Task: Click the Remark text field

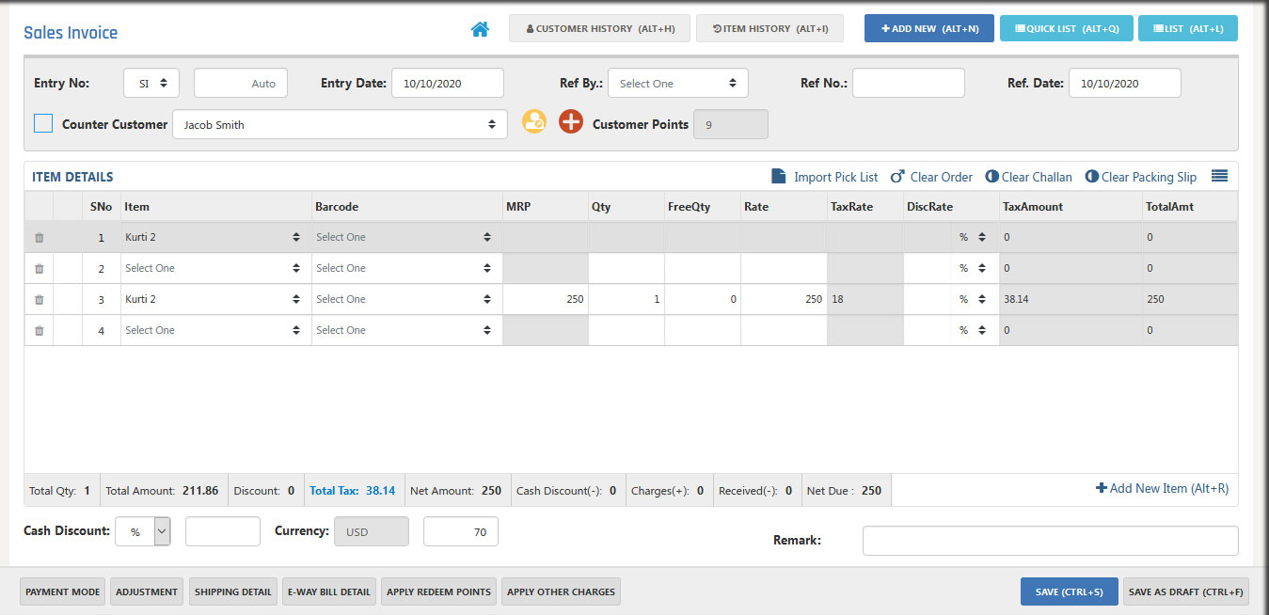Action: (1051, 541)
